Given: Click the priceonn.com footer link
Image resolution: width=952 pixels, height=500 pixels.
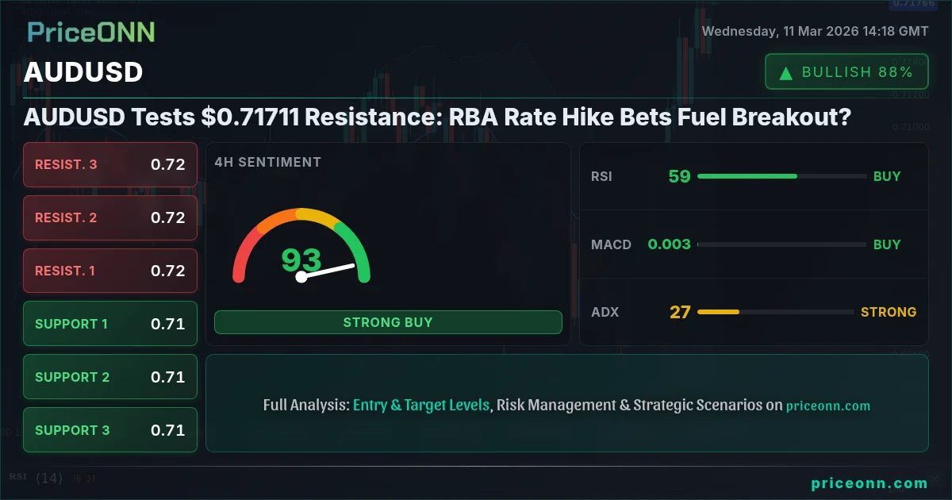Looking at the screenshot, I should [869, 483].
